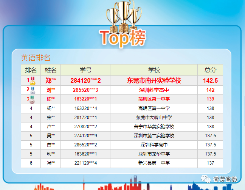Viewport: 245px width, 190px height.
Task: Click the silver medal icon beside rank 2
Action: 33,90
